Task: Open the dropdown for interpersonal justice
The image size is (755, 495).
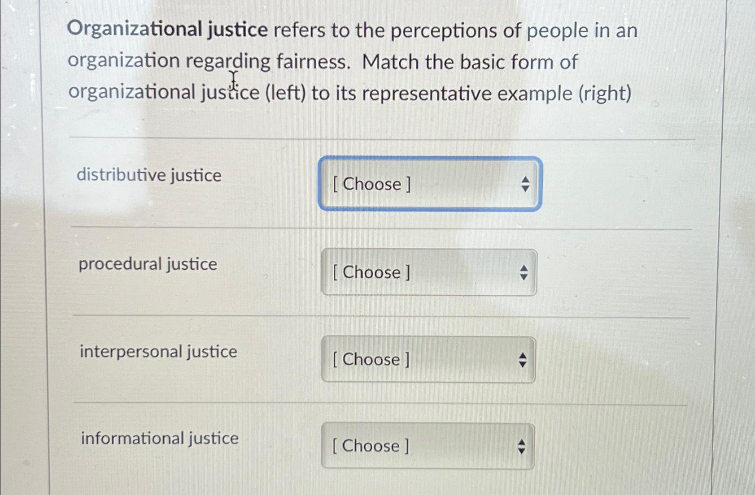Action: click(426, 359)
